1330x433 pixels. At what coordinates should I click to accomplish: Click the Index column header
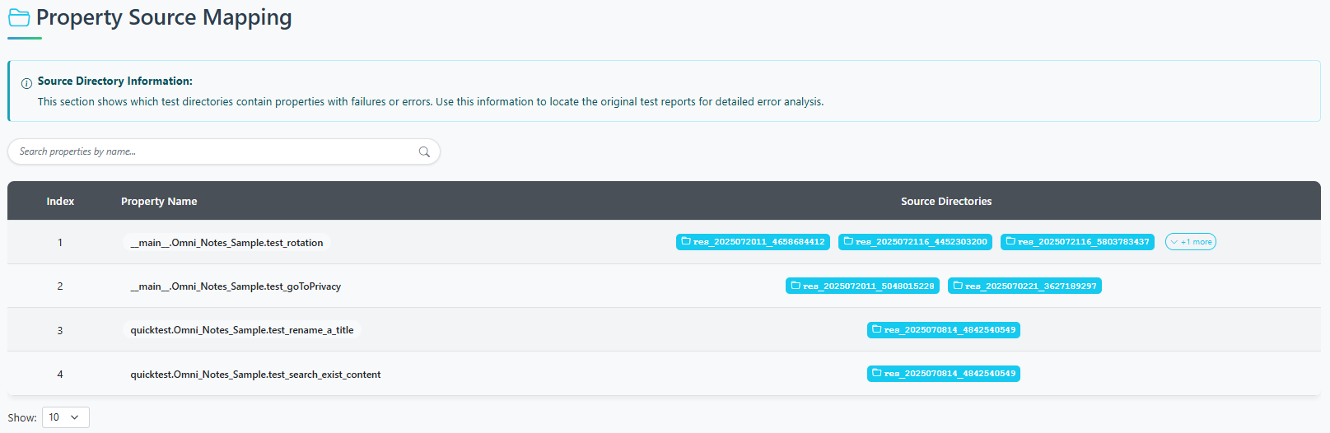point(60,202)
